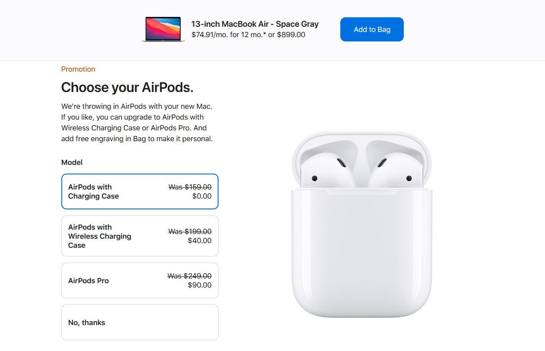This screenshot has width=545, height=351.
Task: Choose AirPods with Wireless Charging Case
Action: 139,236
